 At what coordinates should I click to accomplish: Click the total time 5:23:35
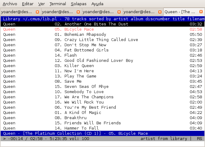tap(58, 139)
